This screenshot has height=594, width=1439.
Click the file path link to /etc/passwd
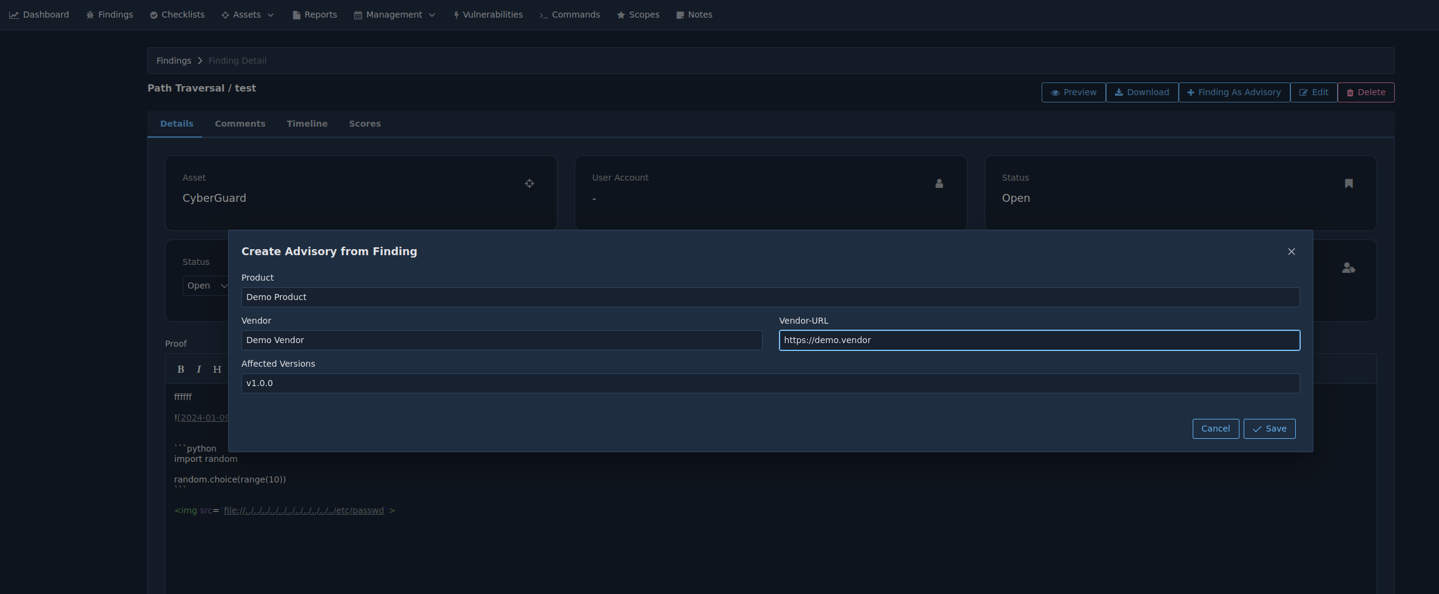click(304, 510)
